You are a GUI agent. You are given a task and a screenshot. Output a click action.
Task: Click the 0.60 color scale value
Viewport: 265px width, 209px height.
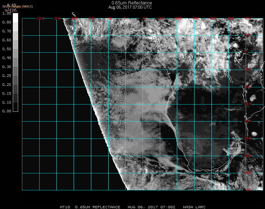pos(7,40)
